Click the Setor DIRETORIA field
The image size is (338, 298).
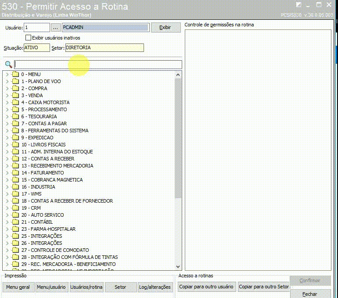click(104, 47)
